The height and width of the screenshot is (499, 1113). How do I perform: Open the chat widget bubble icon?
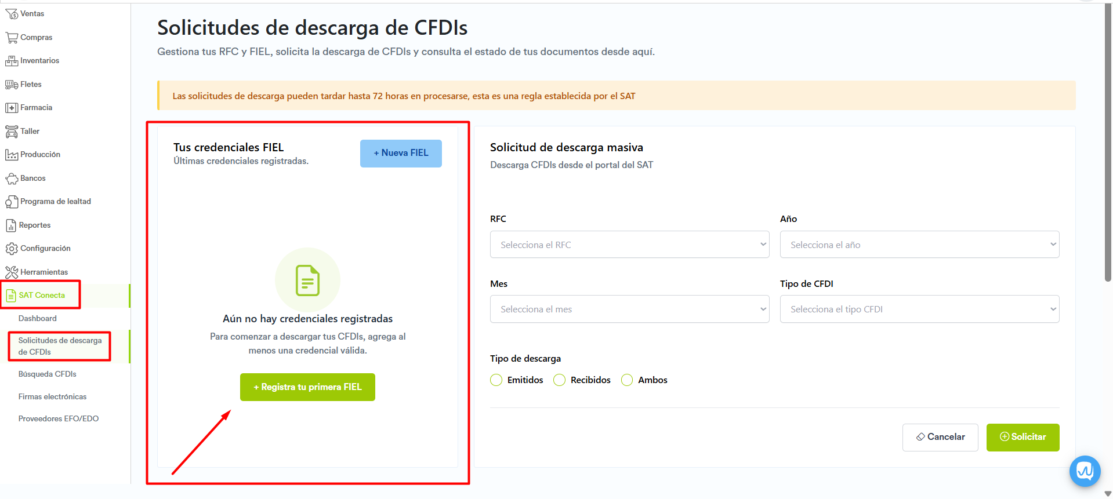1085,471
